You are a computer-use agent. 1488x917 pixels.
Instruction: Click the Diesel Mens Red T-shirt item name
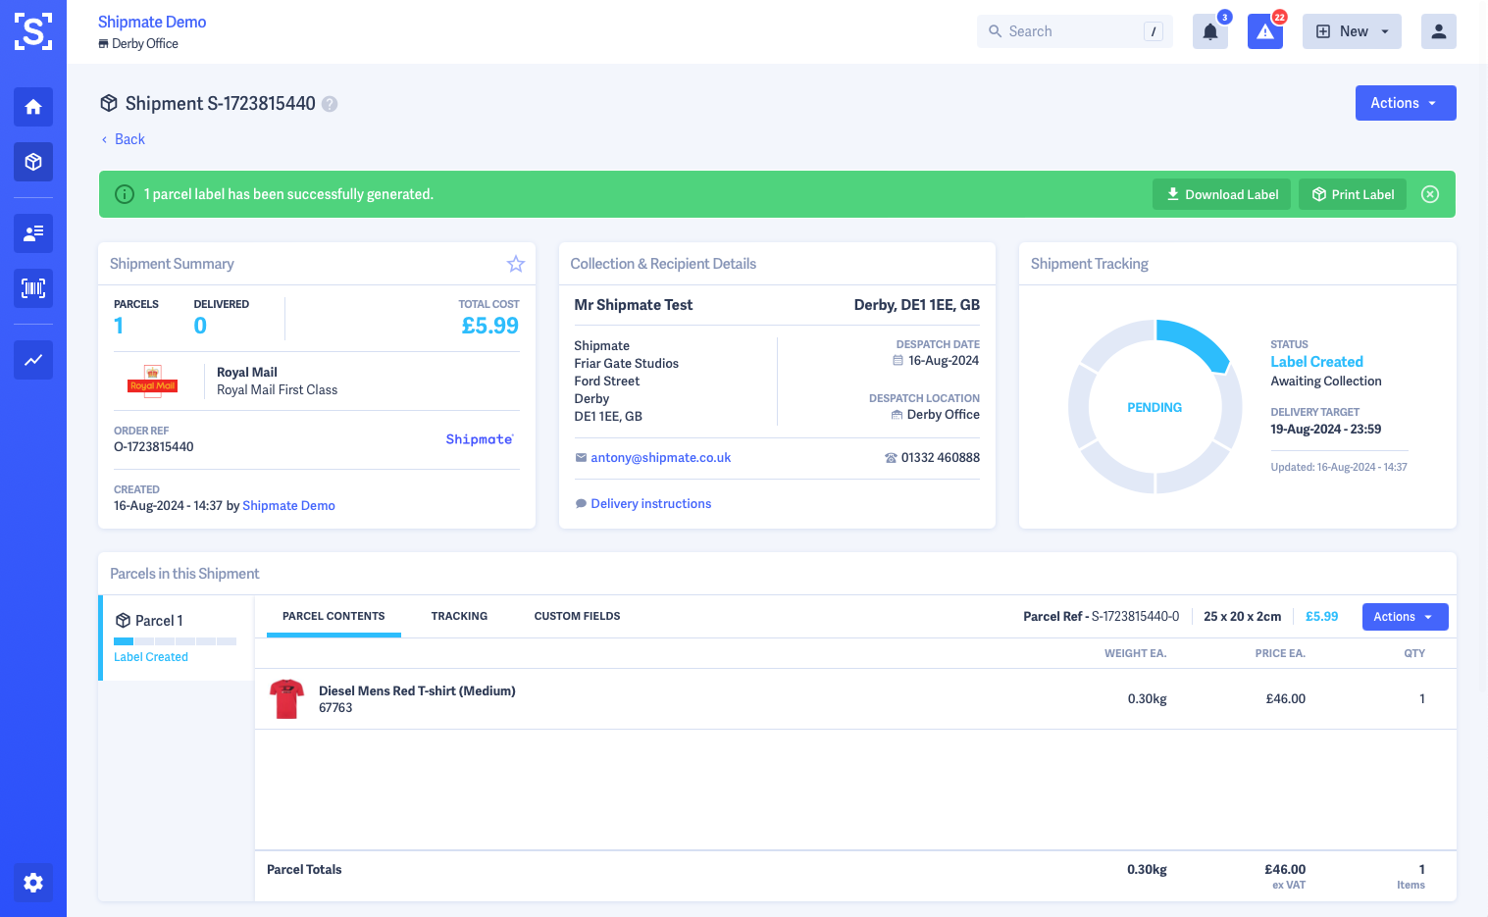(x=417, y=691)
